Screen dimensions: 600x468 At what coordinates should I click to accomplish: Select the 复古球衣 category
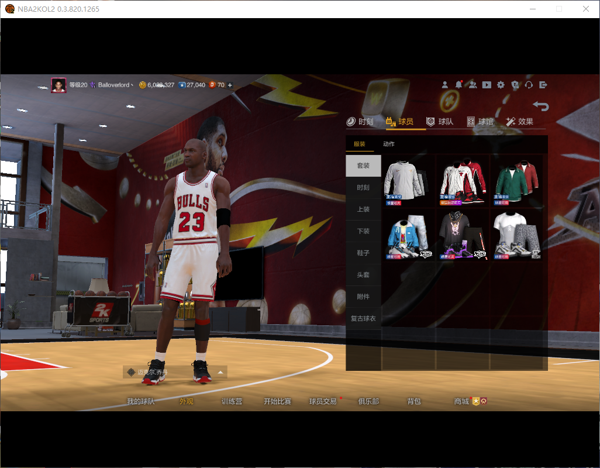(363, 318)
